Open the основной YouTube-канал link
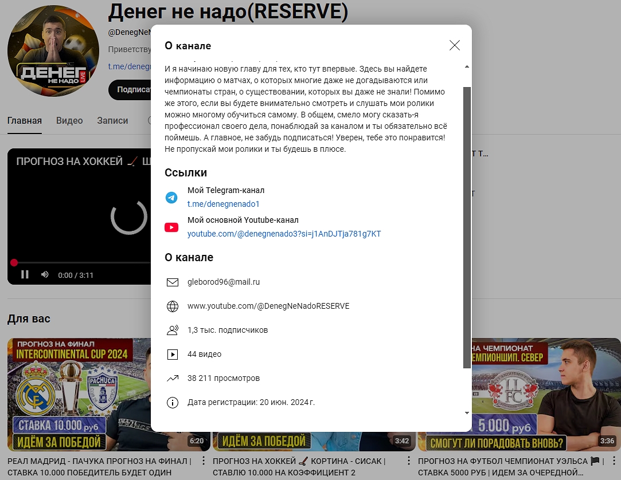621x480 pixels. (284, 234)
